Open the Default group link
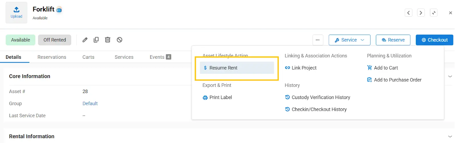The image size is (456, 143). (x=90, y=104)
